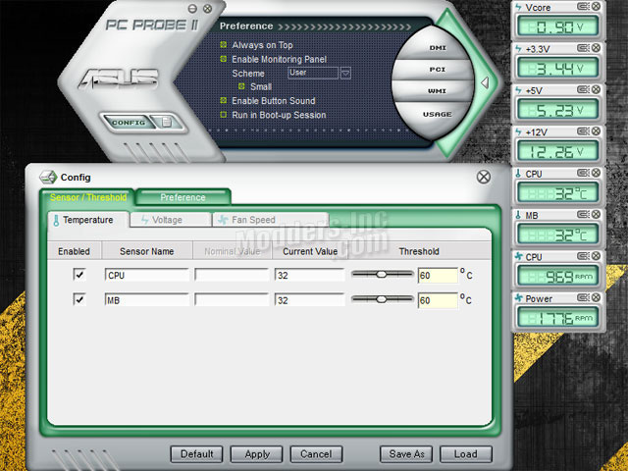
Task: Click the CONFIG button on PC Probe
Action: pyautogui.click(x=129, y=123)
